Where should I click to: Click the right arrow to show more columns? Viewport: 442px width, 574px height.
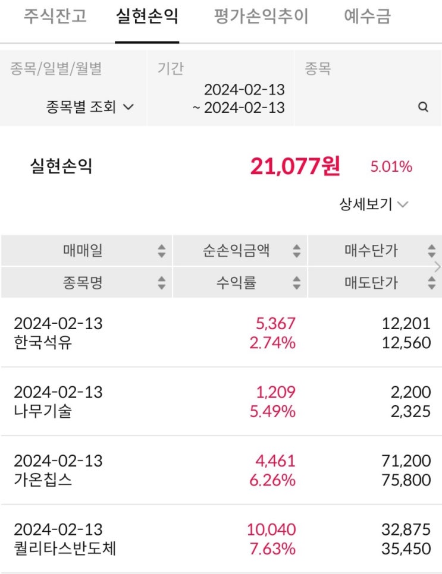[437, 267]
